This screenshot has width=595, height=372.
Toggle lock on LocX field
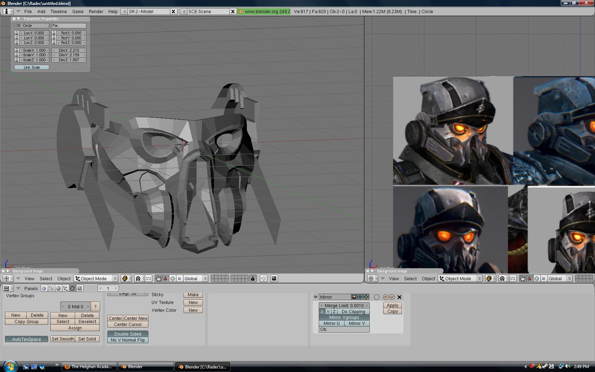coord(17,33)
